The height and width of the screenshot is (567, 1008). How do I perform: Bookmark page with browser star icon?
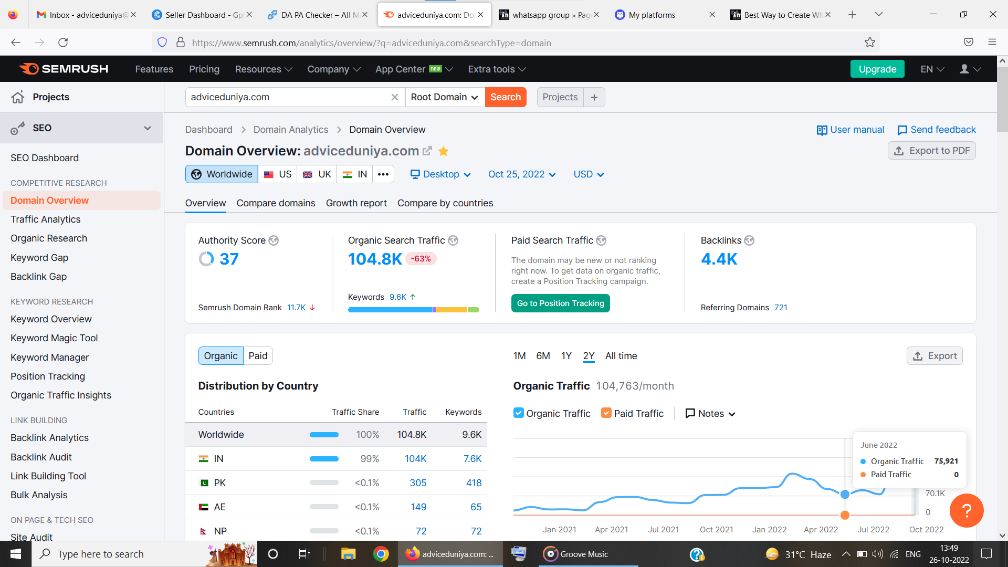[x=870, y=43]
